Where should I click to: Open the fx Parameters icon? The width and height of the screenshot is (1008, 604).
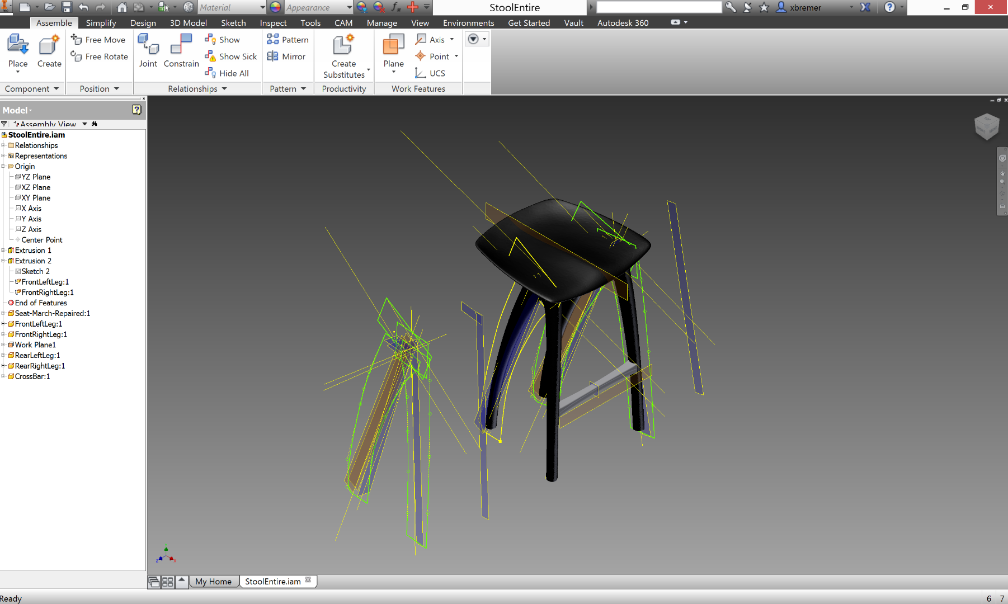point(396,7)
